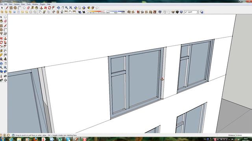
Task: Open the Window menu
Action: coord(35,4)
